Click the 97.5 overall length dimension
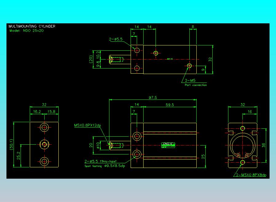Screen dimensions: 276x202 [x=153, y=97]
